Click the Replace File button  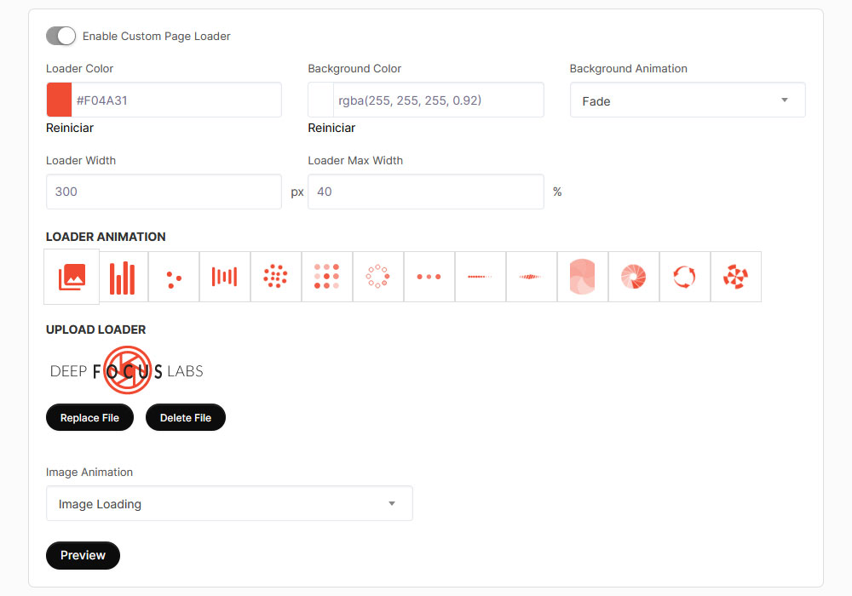(89, 417)
